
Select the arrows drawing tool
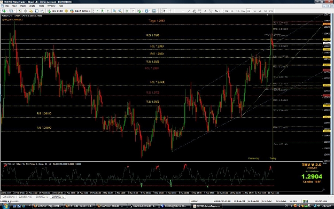[x=216, y=11]
